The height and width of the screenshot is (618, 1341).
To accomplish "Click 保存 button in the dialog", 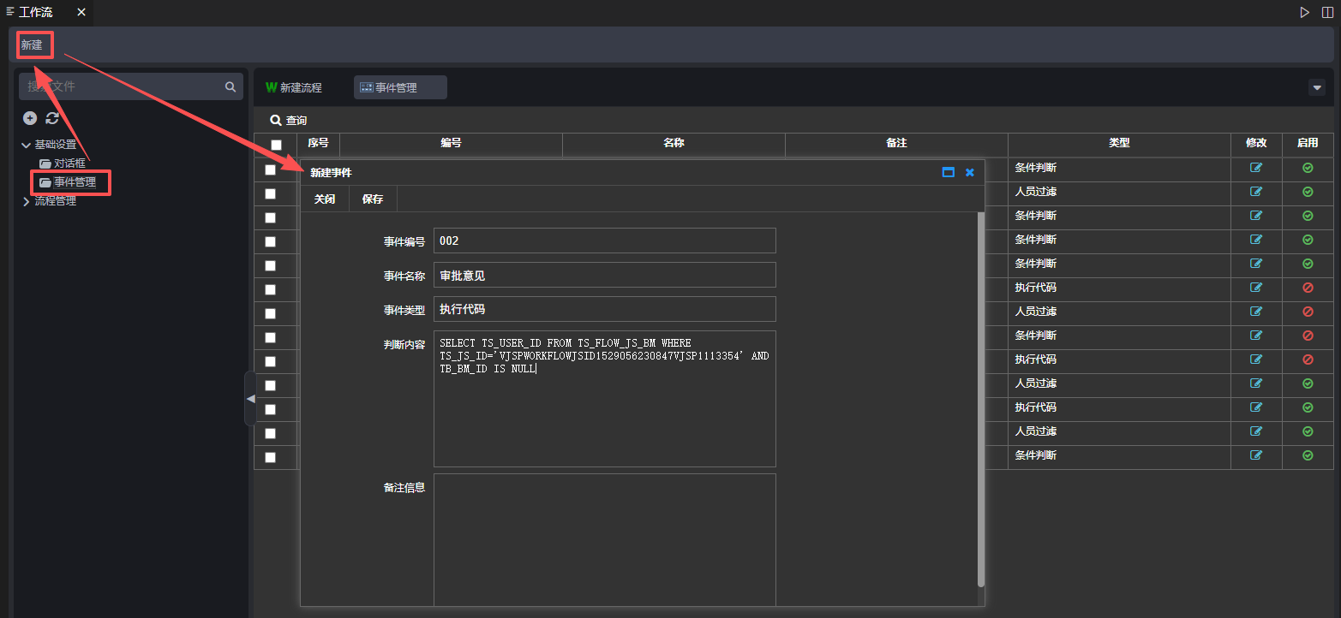I will click(x=373, y=199).
